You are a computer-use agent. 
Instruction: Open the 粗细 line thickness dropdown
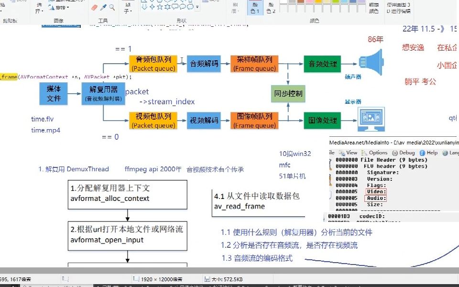[x=235, y=8]
